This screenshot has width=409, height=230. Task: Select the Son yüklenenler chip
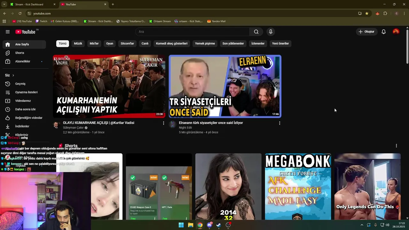point(233,43)
